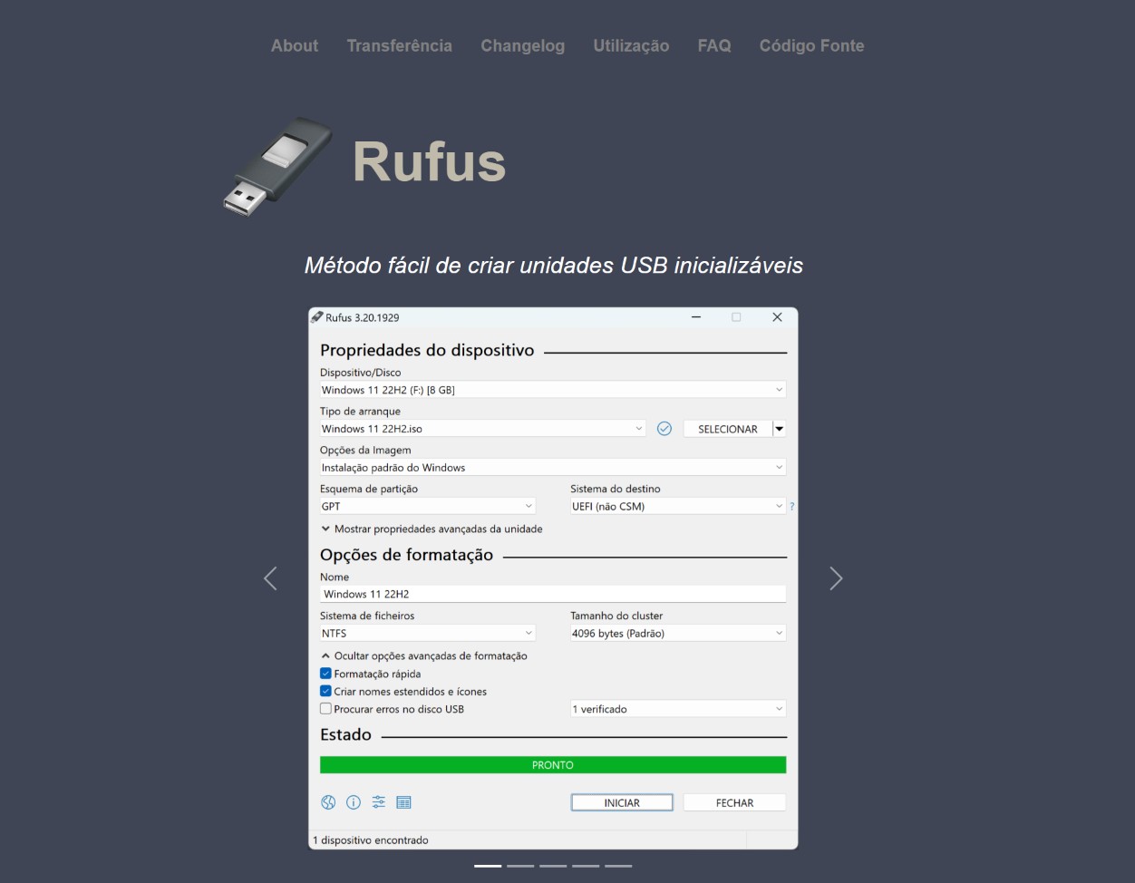Open Esquema de partição GPT dropdown
The height and width of the screenshot is (883, 1135).
click(x=428, y=507)
